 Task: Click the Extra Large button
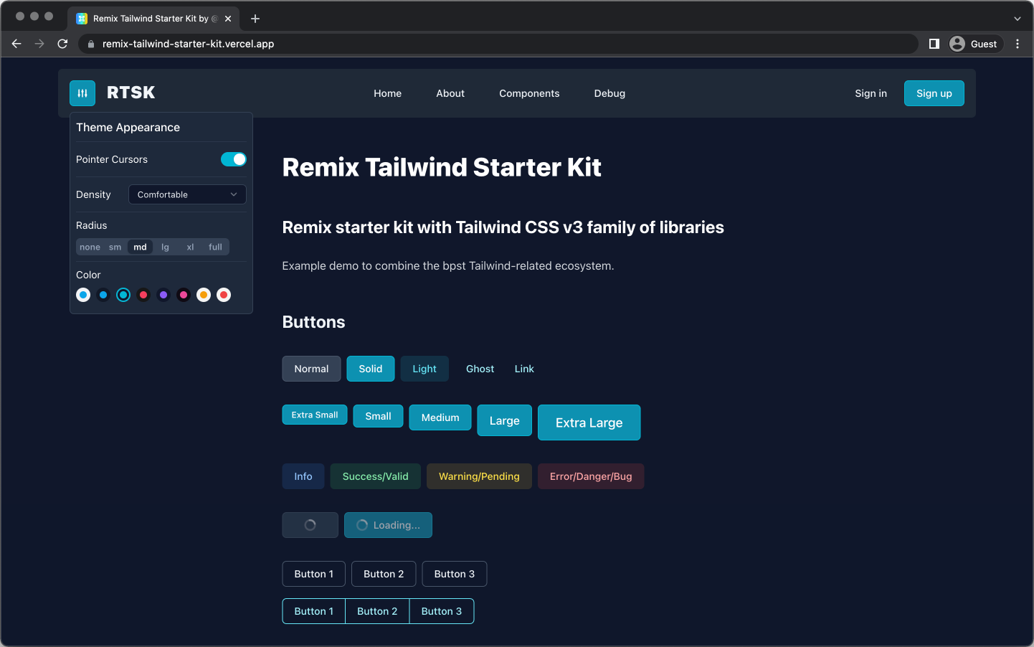click(589, 422)
